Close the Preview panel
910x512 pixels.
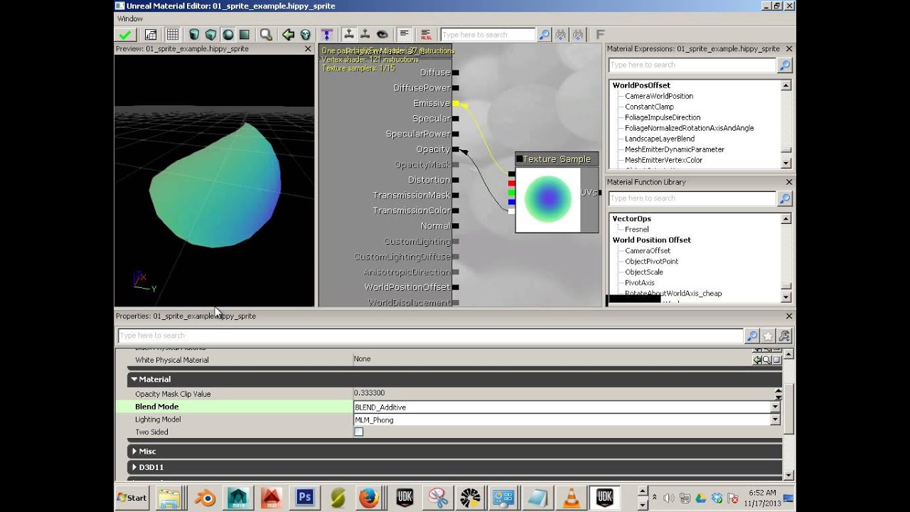point(308,49)
